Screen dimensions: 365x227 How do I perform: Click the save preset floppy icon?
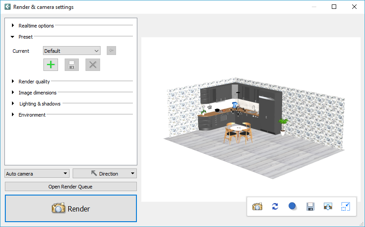(72, 65)
